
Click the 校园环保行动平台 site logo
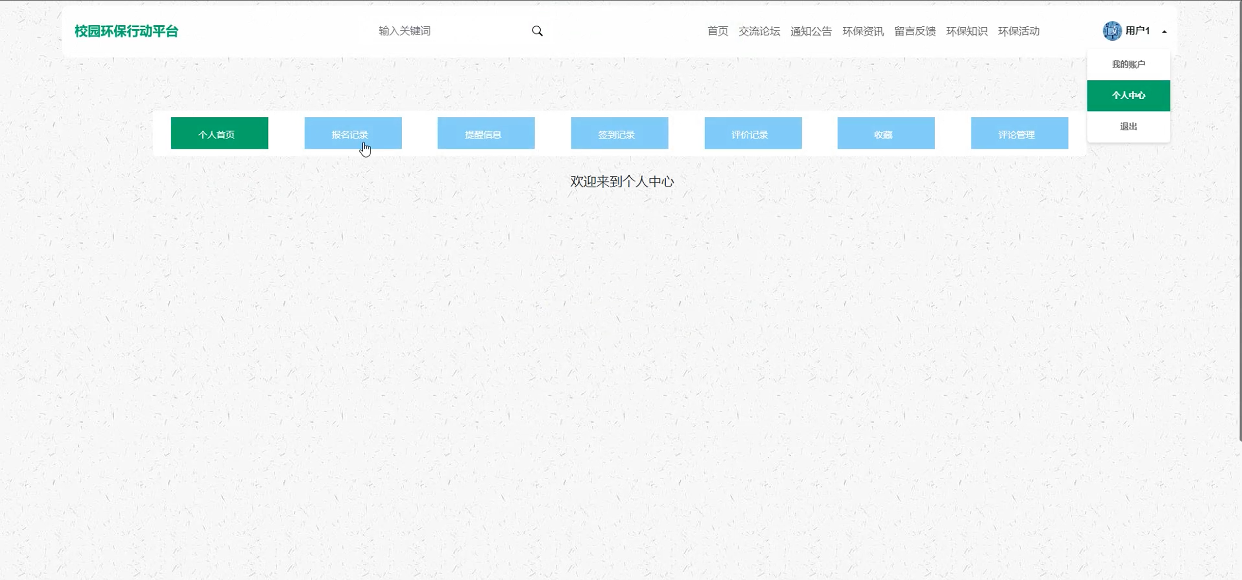coord(126,31)
